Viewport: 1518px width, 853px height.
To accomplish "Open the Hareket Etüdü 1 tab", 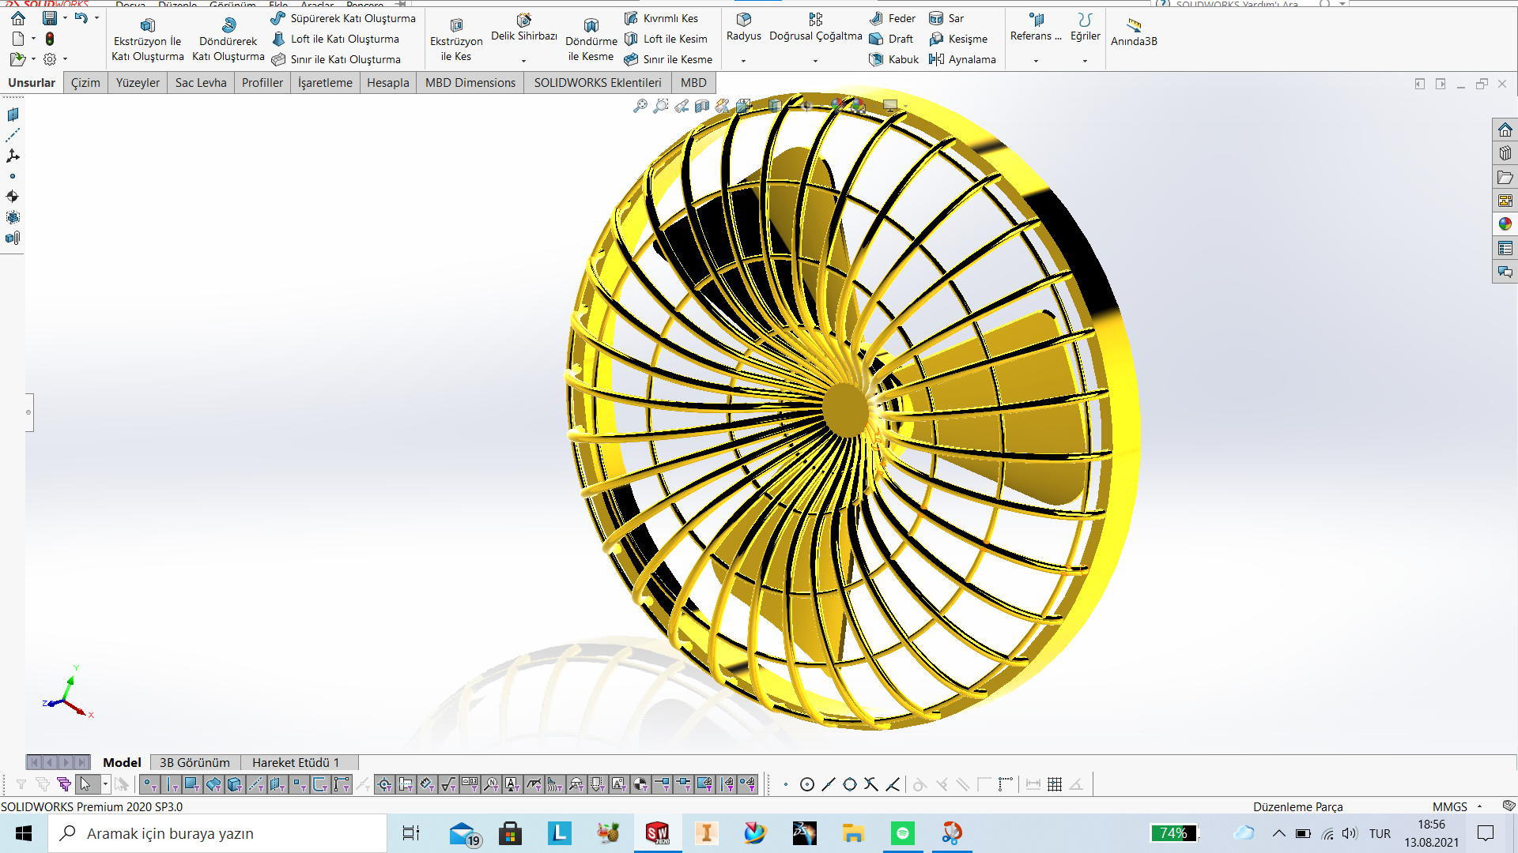I will [x=296, y=762].
